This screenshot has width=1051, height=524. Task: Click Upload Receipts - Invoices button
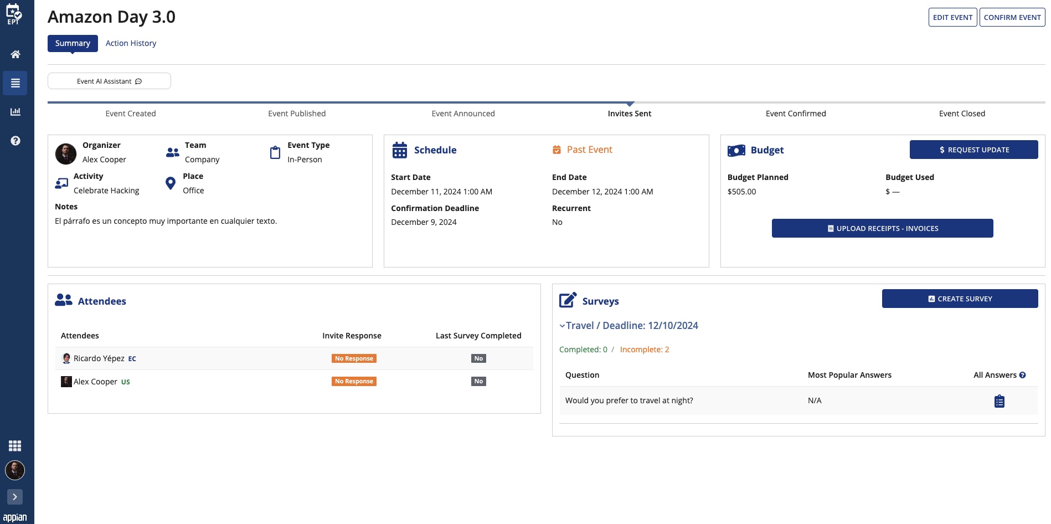click(883, 228)
